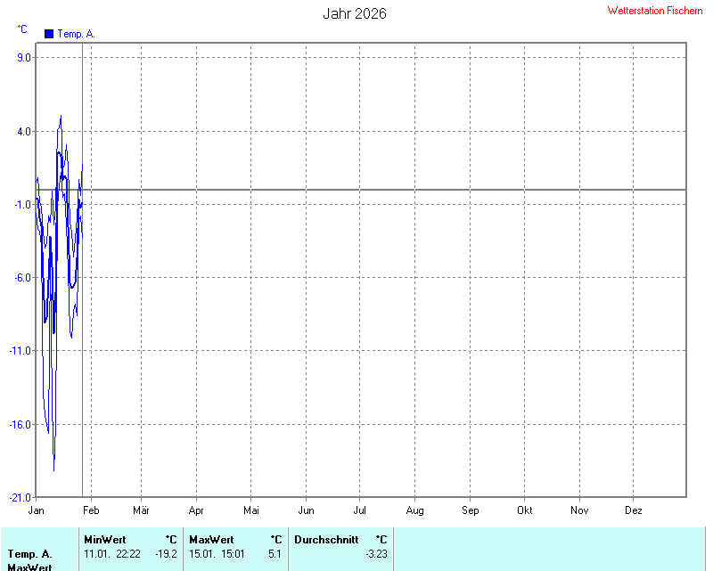713x571 pixels.
Task: Click the -21.0 label on temperature axis
Action: tap(20, 497)
